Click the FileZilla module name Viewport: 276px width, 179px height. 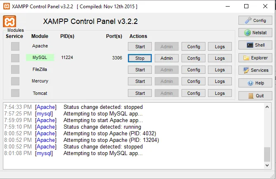40,69
